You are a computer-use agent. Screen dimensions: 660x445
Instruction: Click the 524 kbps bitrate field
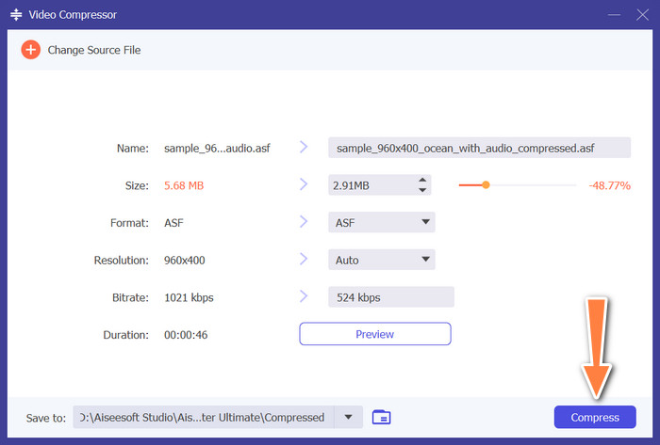pyautogui.click(x=390, y=297)
